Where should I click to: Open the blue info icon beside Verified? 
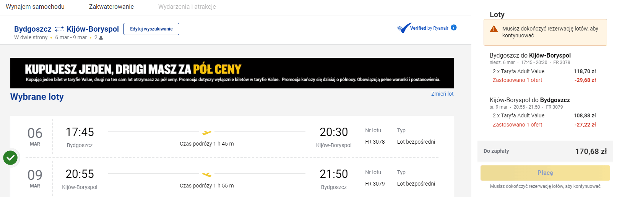coord(454,27)
